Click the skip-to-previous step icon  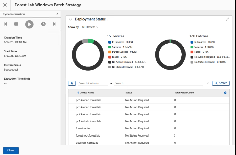tap(5, 24)
